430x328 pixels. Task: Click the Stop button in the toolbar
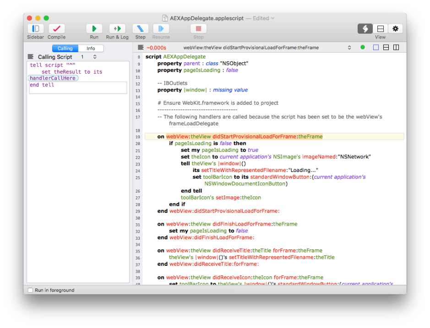tap(198, 28)
